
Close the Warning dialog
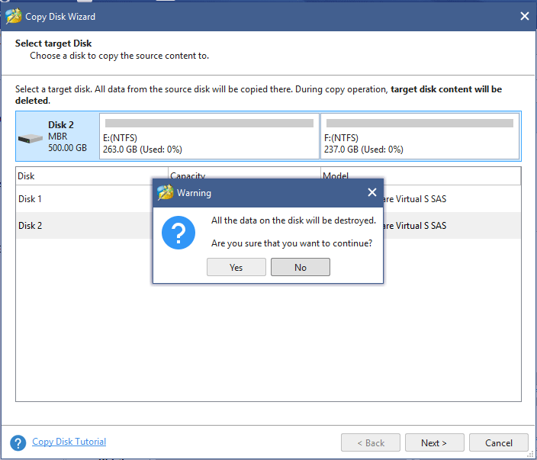[x=372, y=192]
